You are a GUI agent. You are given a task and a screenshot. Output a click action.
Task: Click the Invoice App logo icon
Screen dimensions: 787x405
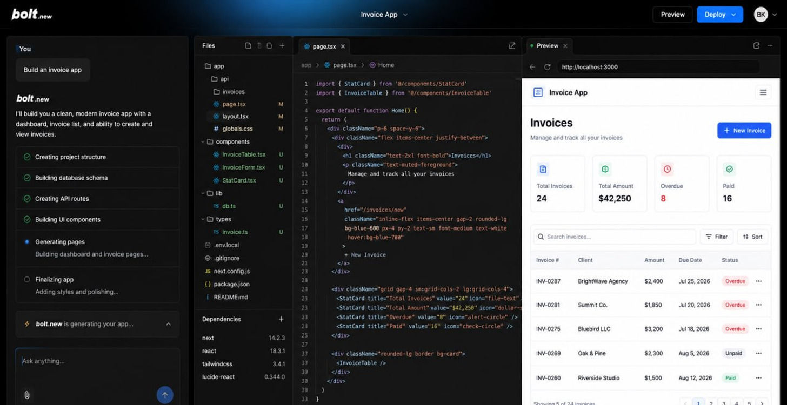tap(538, 92)
